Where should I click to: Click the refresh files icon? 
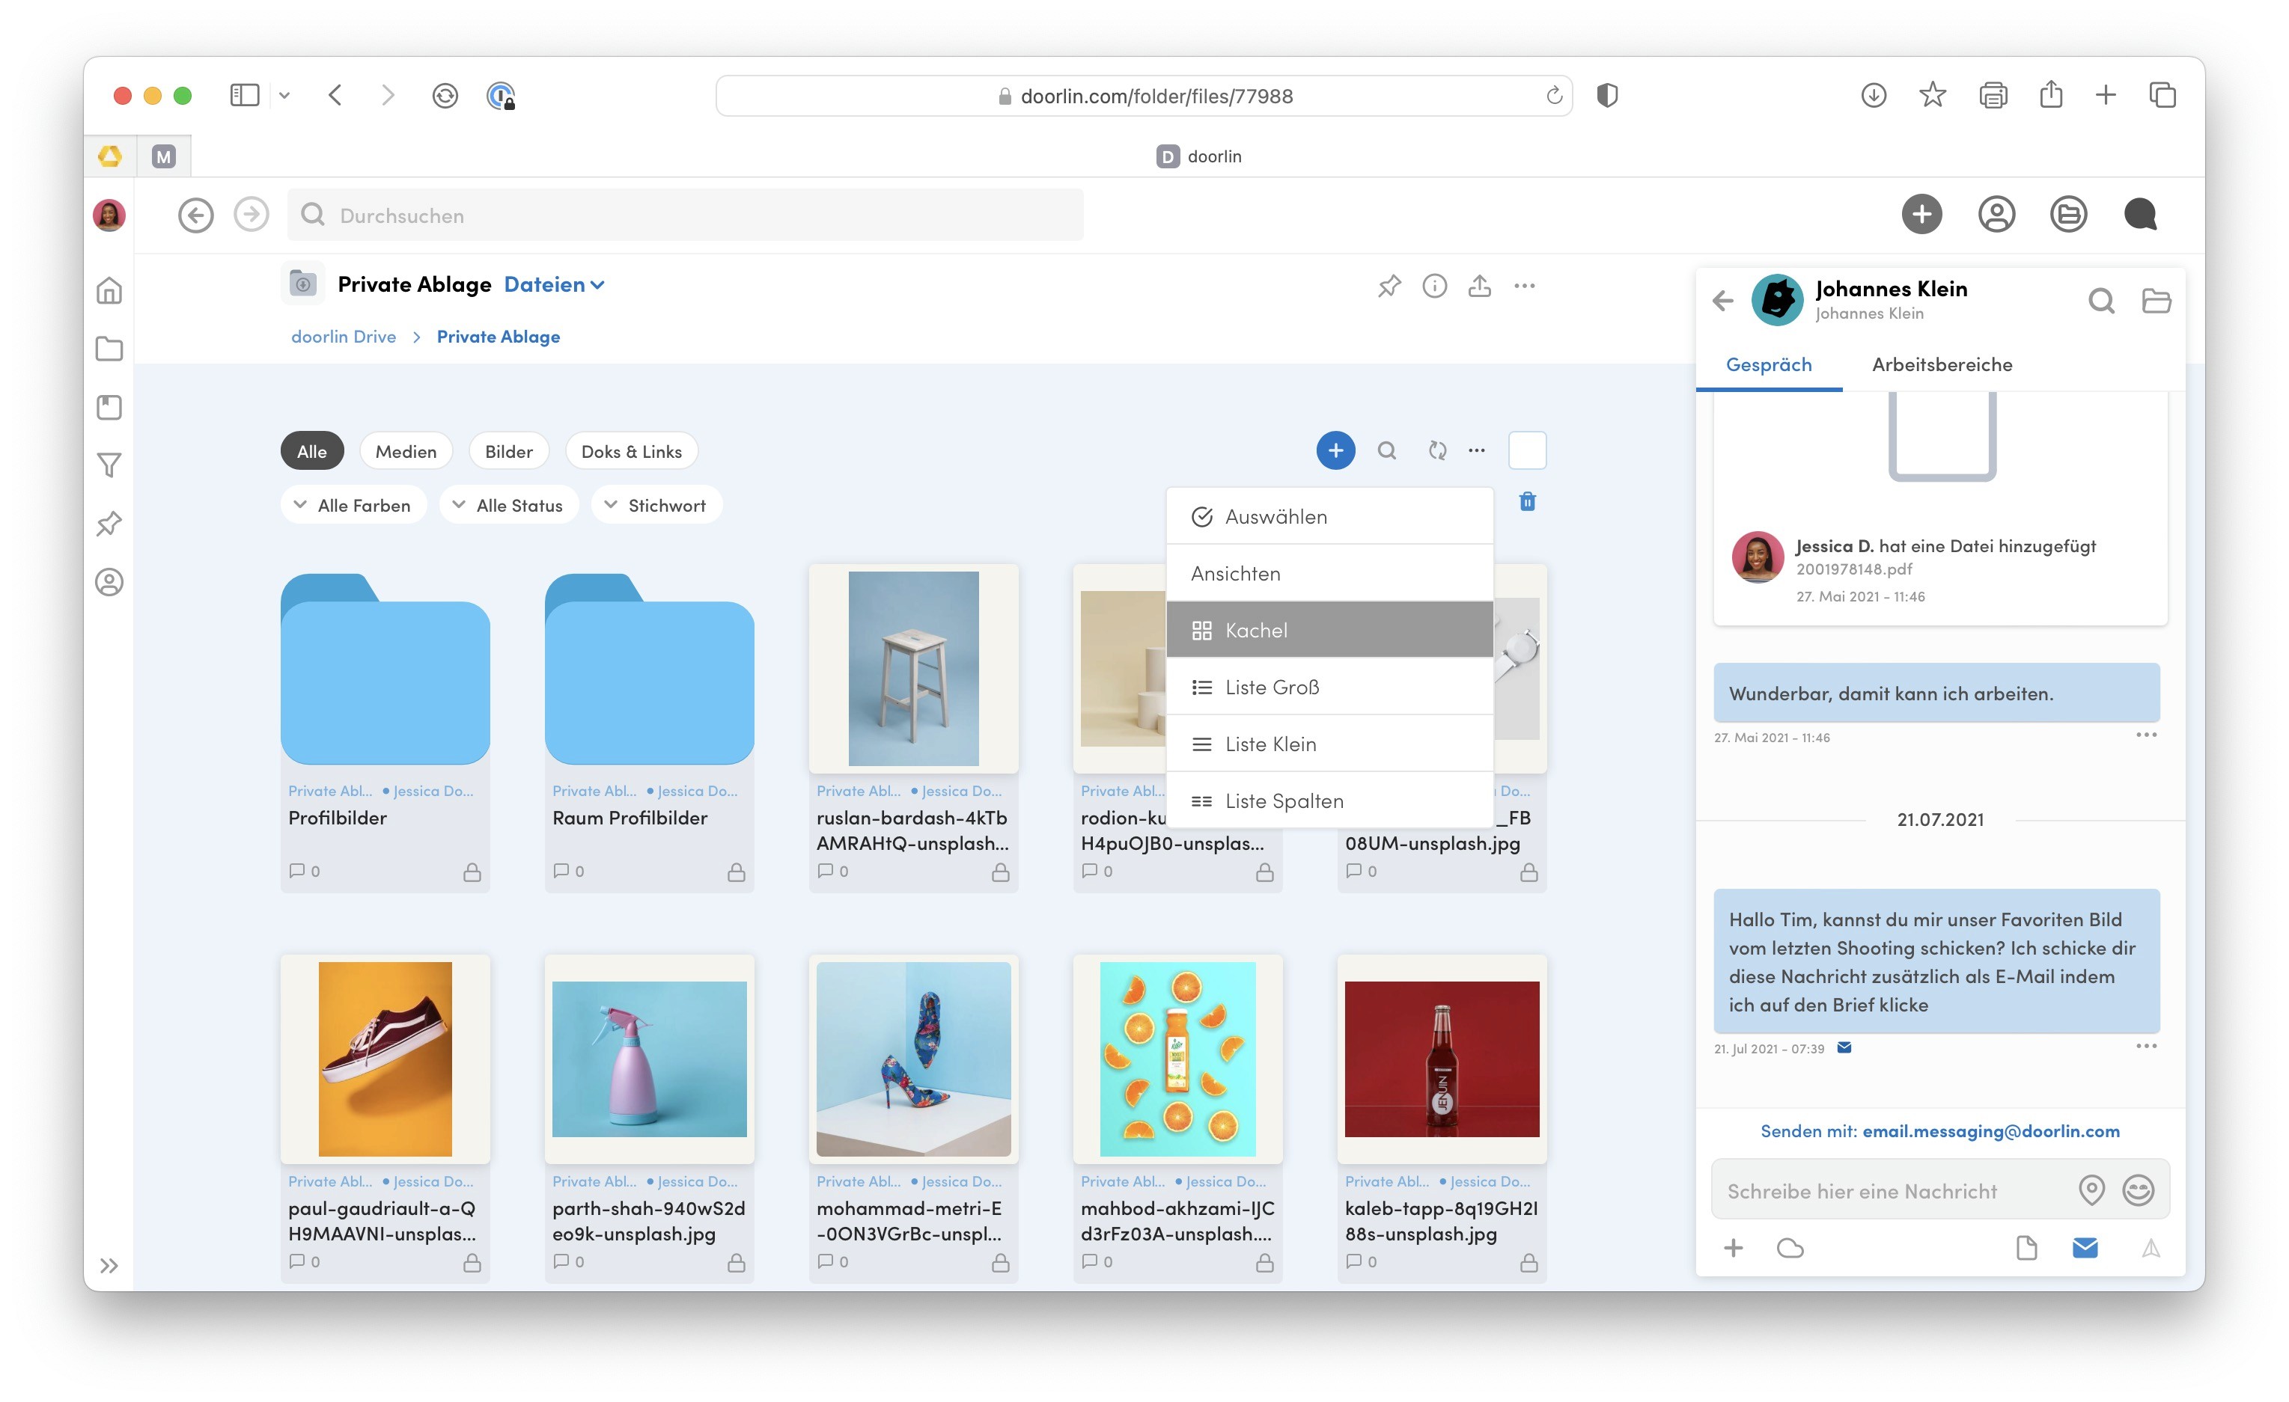1437,450
